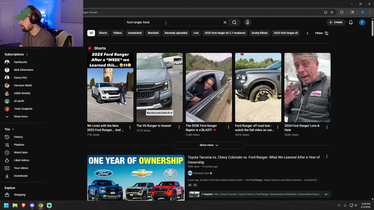Open the V6 Ranger short thumbnail

(160, 87)
